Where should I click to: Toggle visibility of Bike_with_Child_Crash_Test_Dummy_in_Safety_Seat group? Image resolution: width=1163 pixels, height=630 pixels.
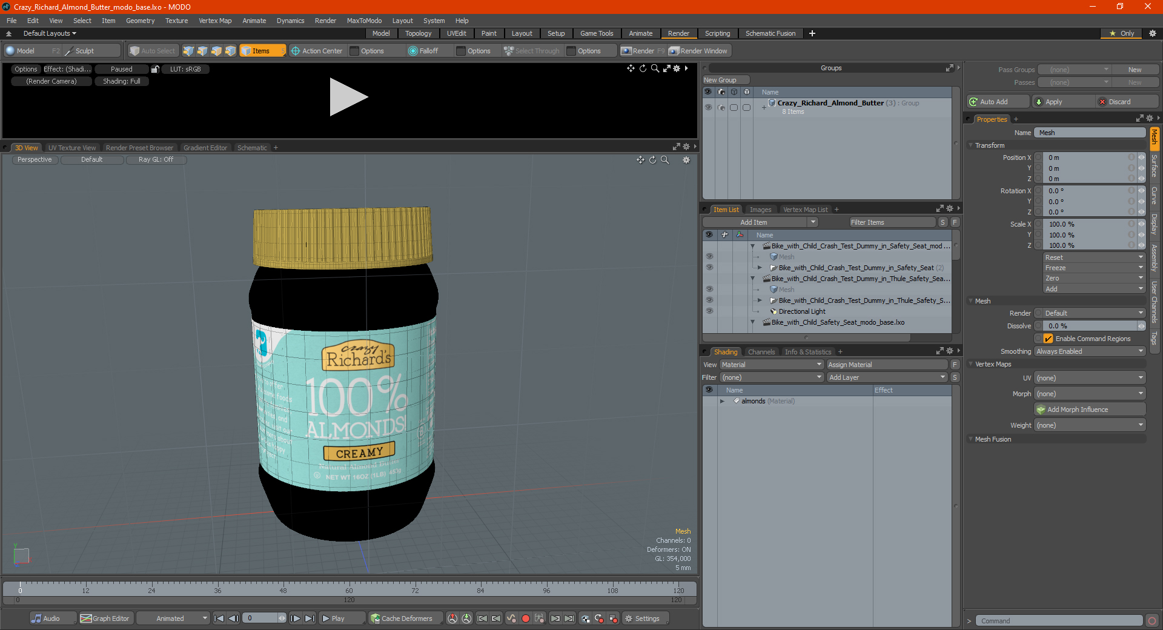pyautogui.click(x=709, y=267)
